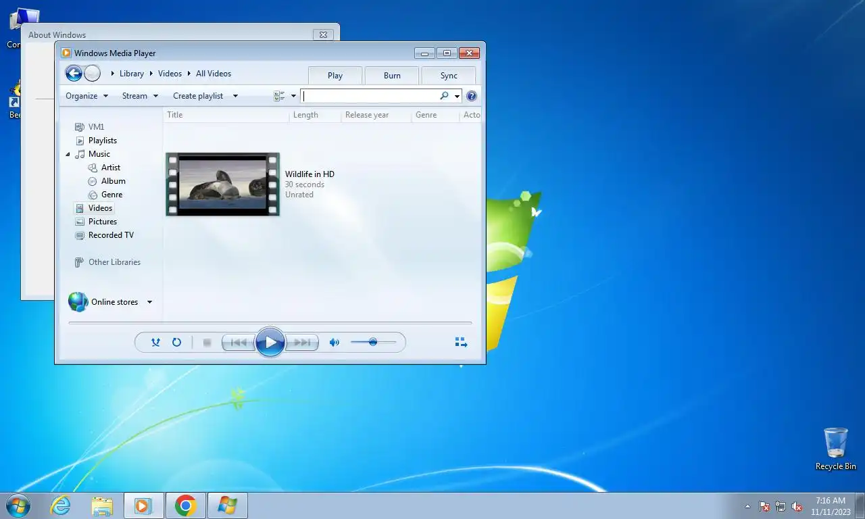Select Album under Music

click(x=113, y=181)
